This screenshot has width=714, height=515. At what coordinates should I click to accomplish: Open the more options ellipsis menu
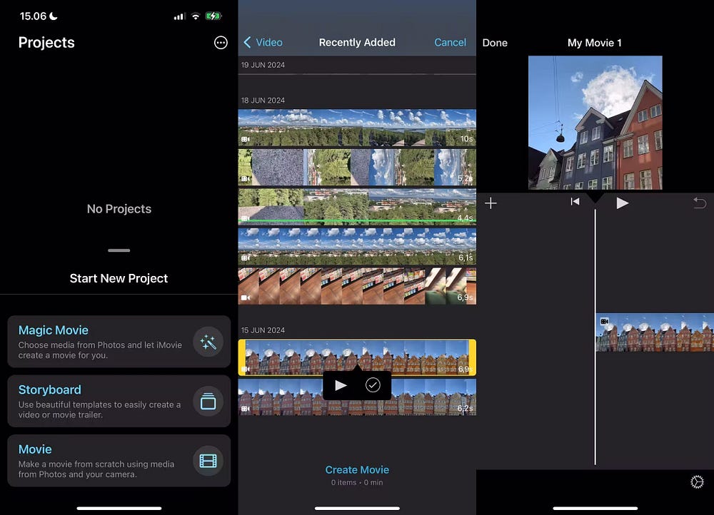[x=221, y=43]
